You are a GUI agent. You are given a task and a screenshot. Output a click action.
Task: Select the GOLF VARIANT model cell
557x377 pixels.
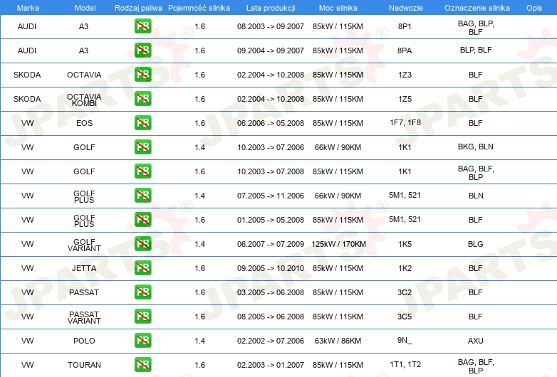click(84, 245)
